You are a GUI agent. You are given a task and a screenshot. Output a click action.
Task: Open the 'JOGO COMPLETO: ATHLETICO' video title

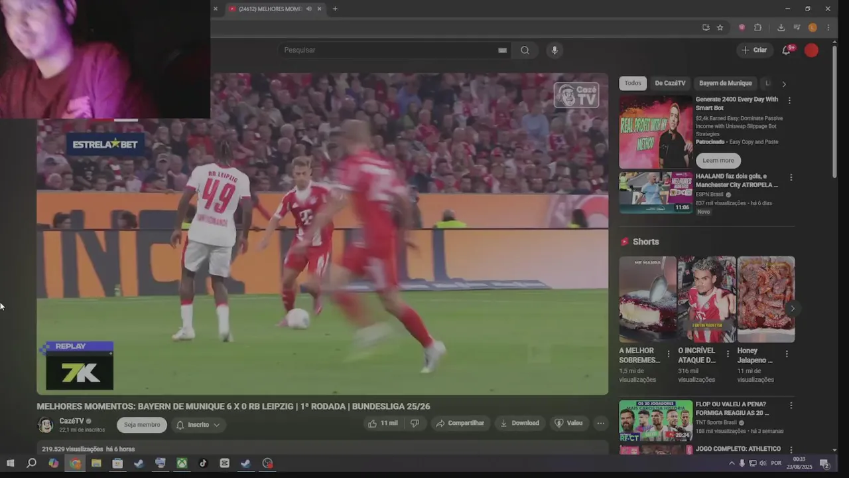[x=738, y=449]
